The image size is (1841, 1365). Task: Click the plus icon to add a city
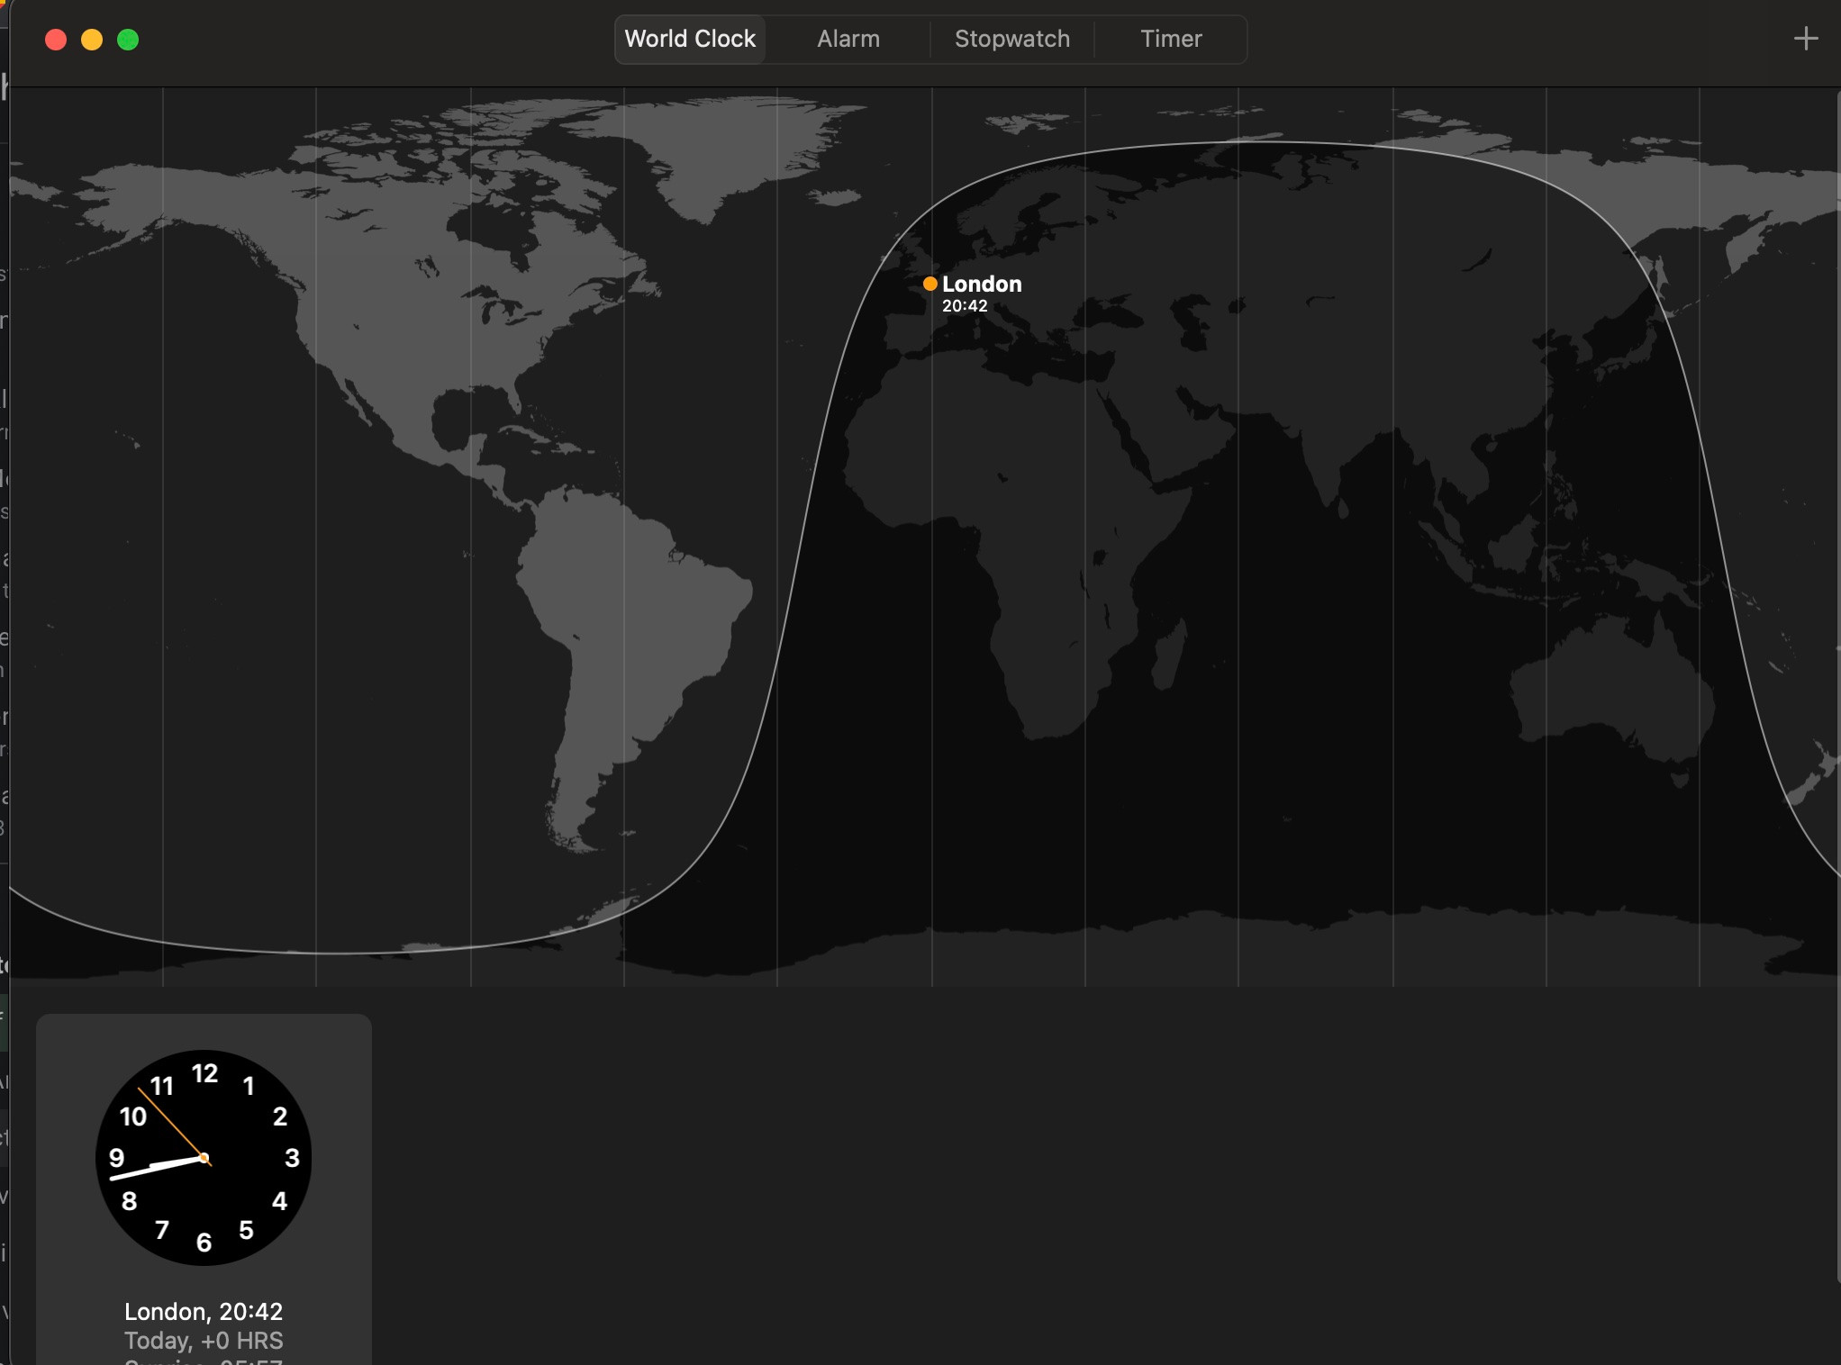pos(1805,39)
